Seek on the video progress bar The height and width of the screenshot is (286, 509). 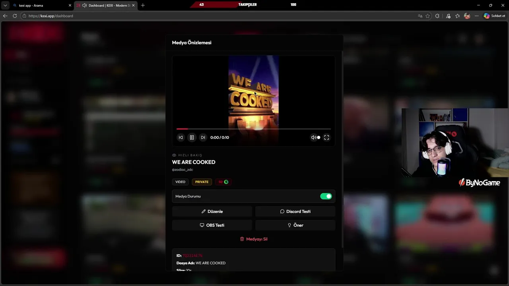point(254,129)
